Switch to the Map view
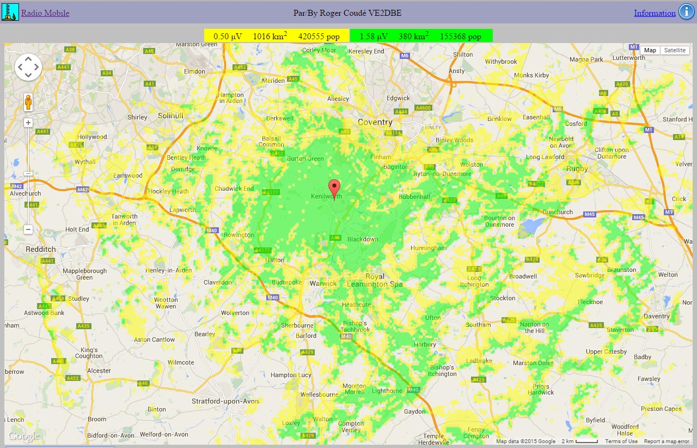Image resolution: width=697 pixels, height=448 pixels. coord(650,50)
